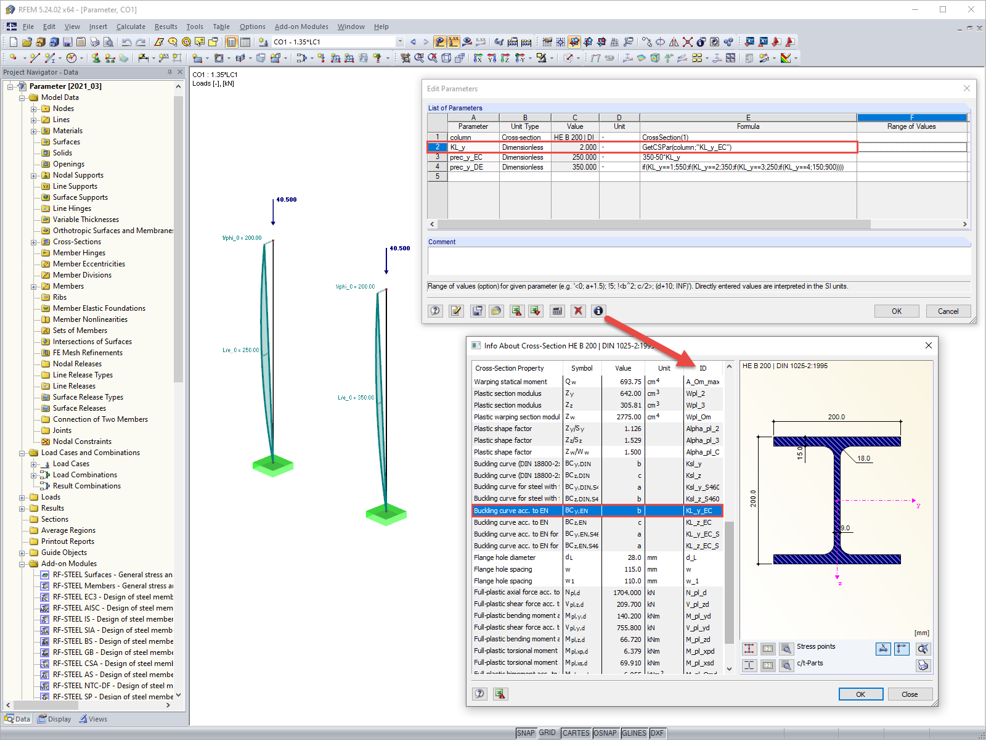Confirm Edit Parameters with OK button
This screenshot has width=986, height=740.
(x=896, y=311)
